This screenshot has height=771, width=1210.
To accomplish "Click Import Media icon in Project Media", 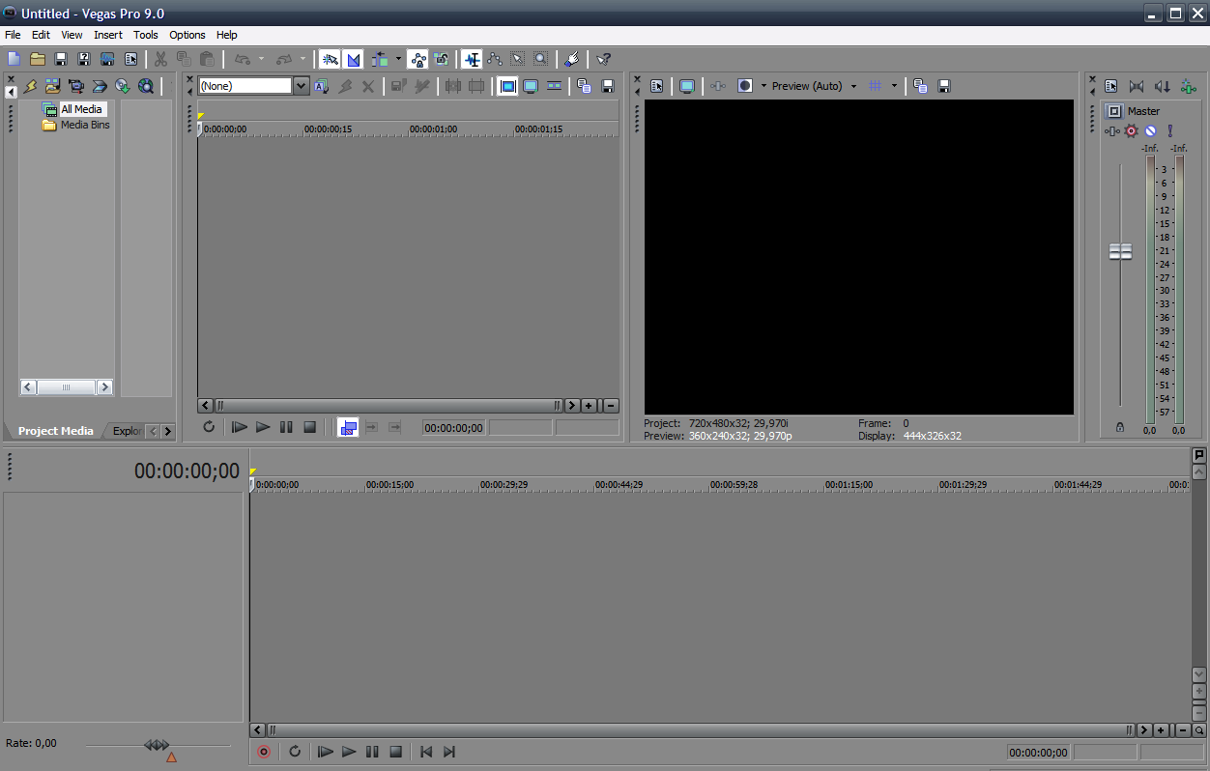I will 53,86.
